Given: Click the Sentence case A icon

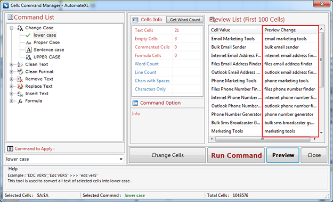Looking at the screenshot, I should (x=29, y=50).
